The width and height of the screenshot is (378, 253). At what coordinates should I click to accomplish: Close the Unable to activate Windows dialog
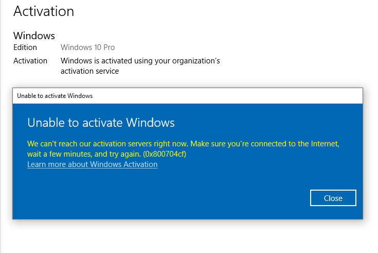click(x=333, y=198)
